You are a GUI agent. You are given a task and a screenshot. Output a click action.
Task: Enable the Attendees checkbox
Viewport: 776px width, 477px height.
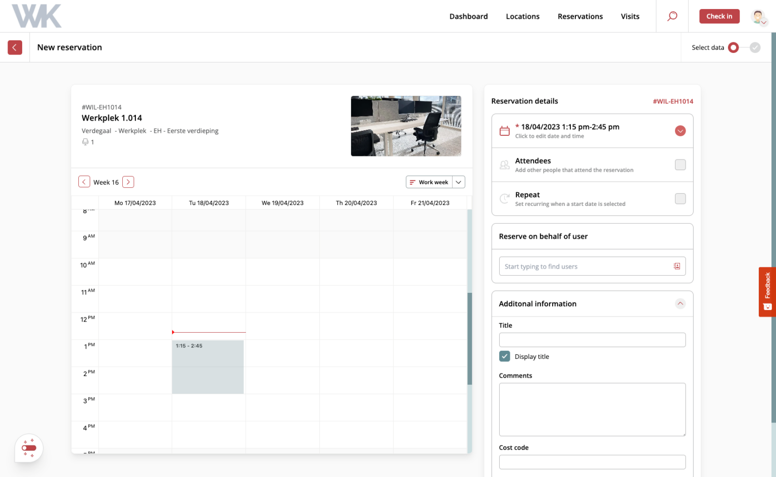pyautogui.click(x=681, y=165)
